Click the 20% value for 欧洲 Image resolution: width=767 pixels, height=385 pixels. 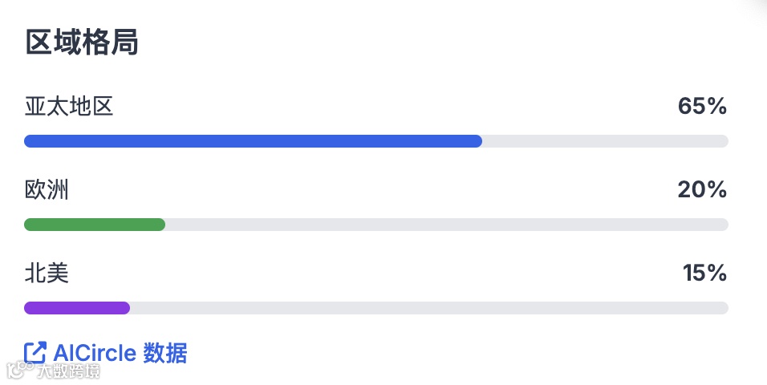click(x=702, y=189)
